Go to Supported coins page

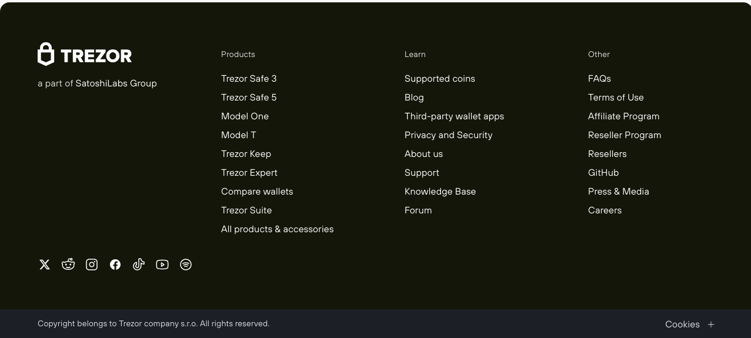pyautogui.click(x=440, y=79)
